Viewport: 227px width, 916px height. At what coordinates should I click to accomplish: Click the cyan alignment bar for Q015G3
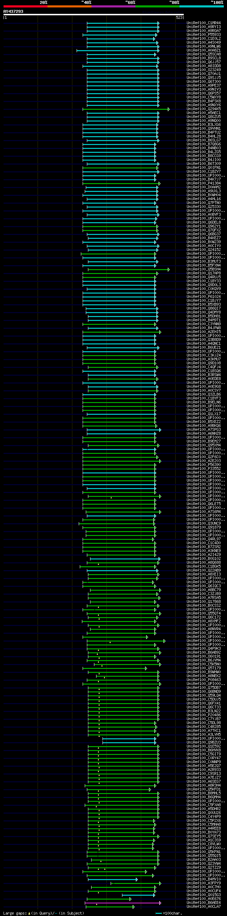point(139,896)
